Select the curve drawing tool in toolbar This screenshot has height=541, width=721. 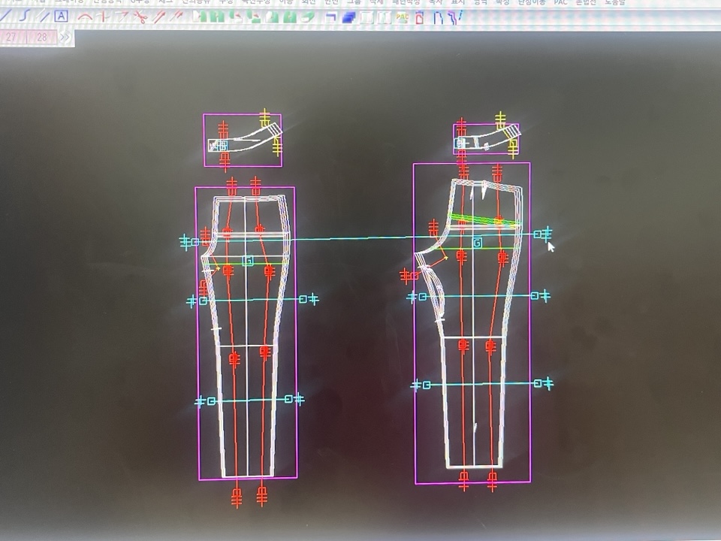(26, 16)
